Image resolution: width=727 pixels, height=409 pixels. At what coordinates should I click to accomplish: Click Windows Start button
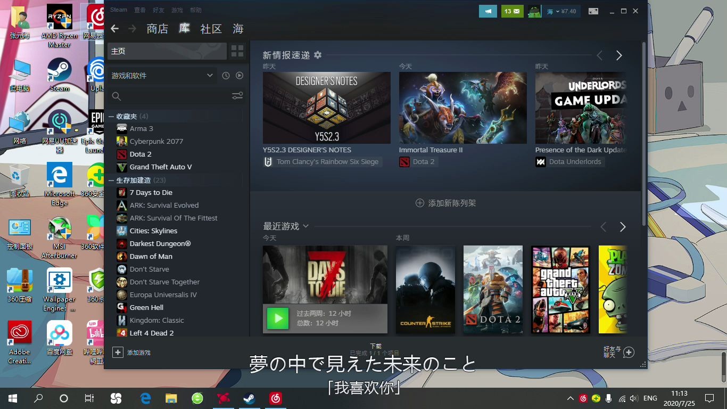[12, 398]
